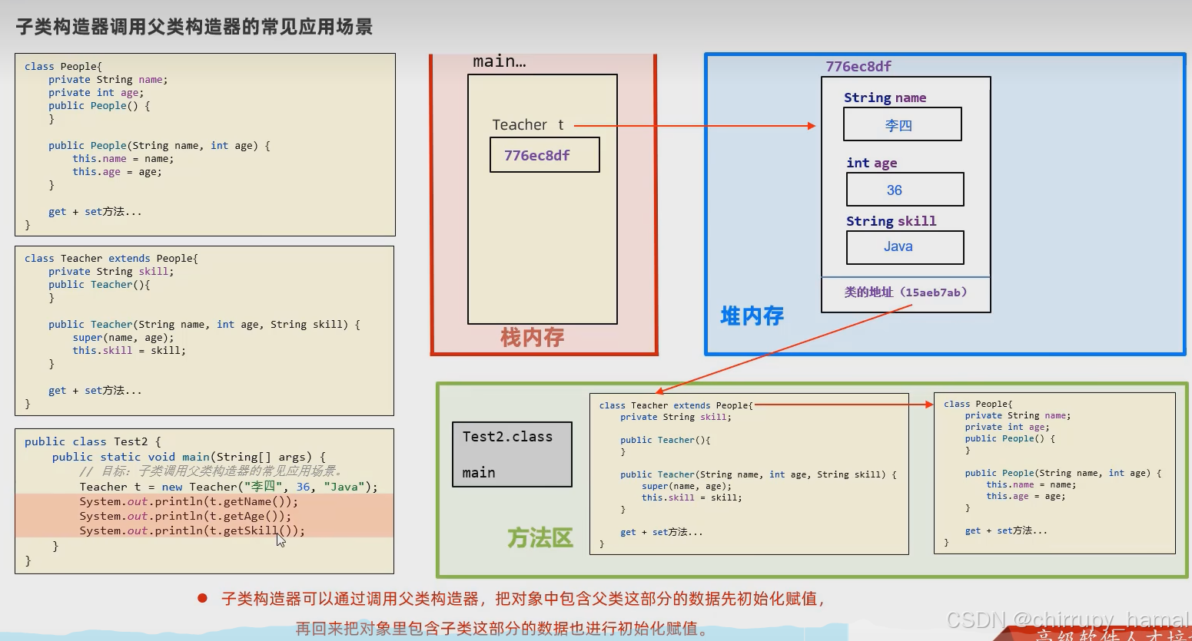The image size is (1192, 641).
Task: Click the 'get + set方法...' line in left Teacher panel
Action: tap(95, 391)
